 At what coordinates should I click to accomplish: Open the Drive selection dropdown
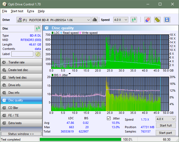click(x=54, y=20)
